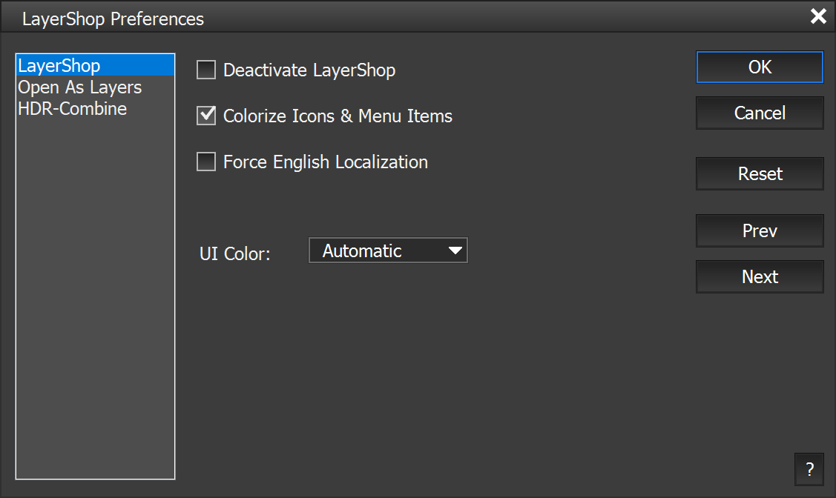
Task: Switch to the Open As Layers section
Action: (80, 87)
